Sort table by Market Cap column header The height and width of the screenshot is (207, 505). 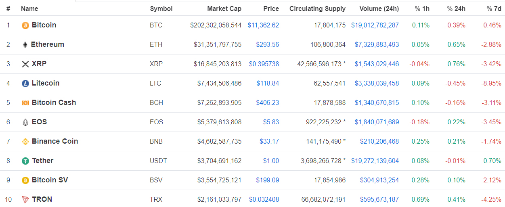click(224, 8)
